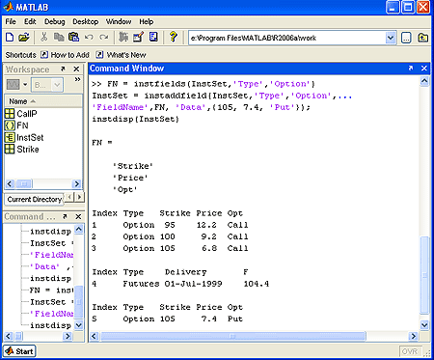Screen dimensions: 434x360
Task: Open the Window menu
Action: click(x=119, y=21)
